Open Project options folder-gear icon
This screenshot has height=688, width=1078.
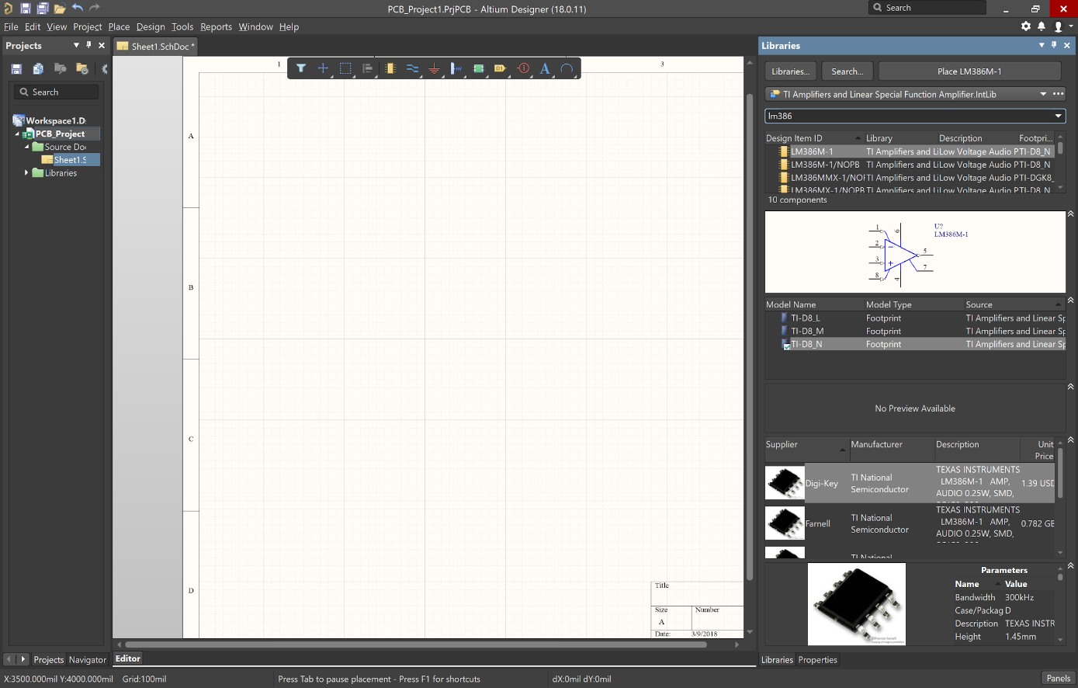point(81,68)
